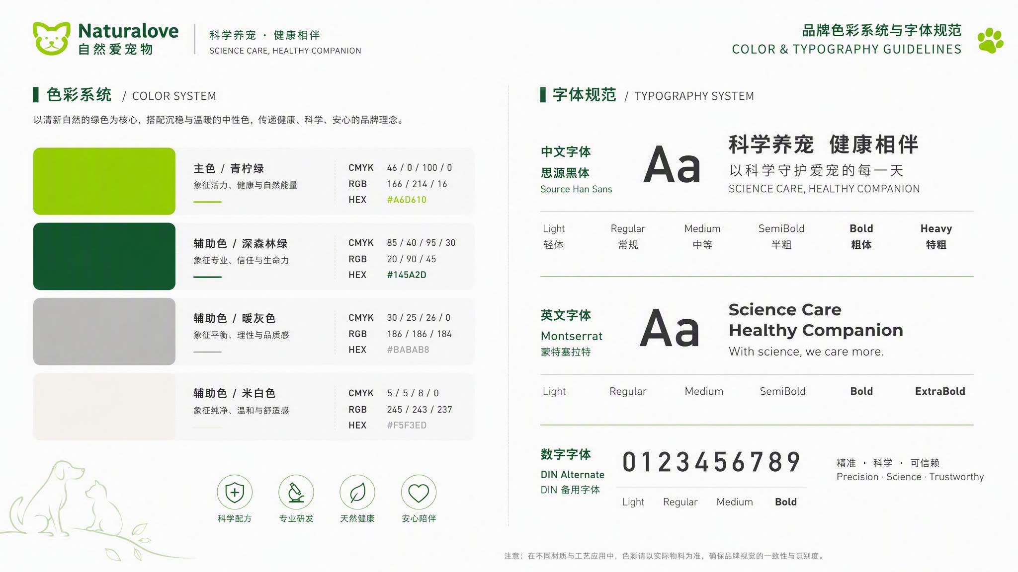The width and height of the screenshot is (1018, 572).
Task: Select the leaf icon for 天然健康
Action: (357, 493)
